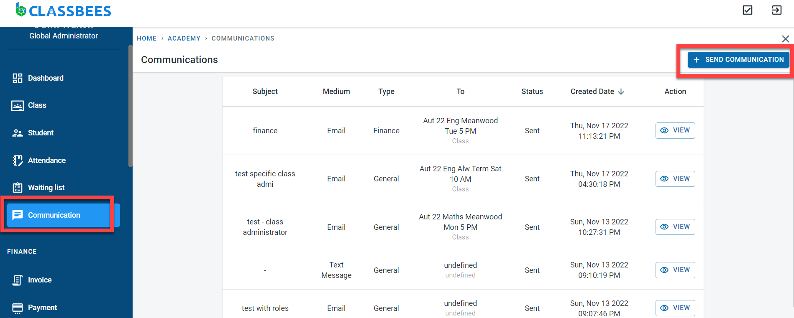Screen dimensions: 794x318
Task: Click the Subject column header
Action: click(265, 92)
